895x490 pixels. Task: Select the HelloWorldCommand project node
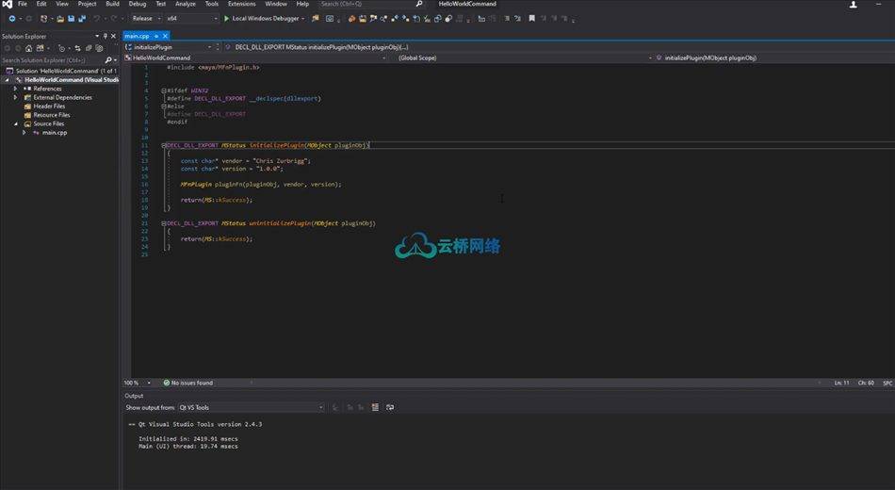(72, 80)
